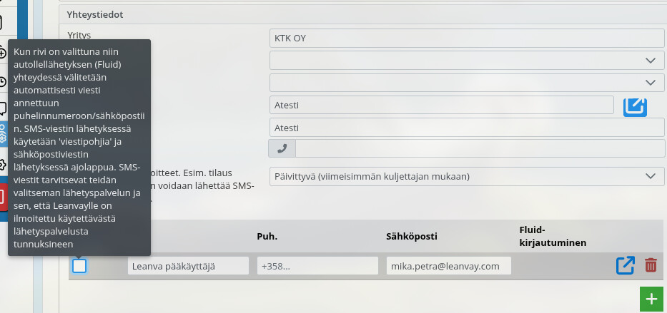Click the second Atesti text field

click(x=468, y=128)
